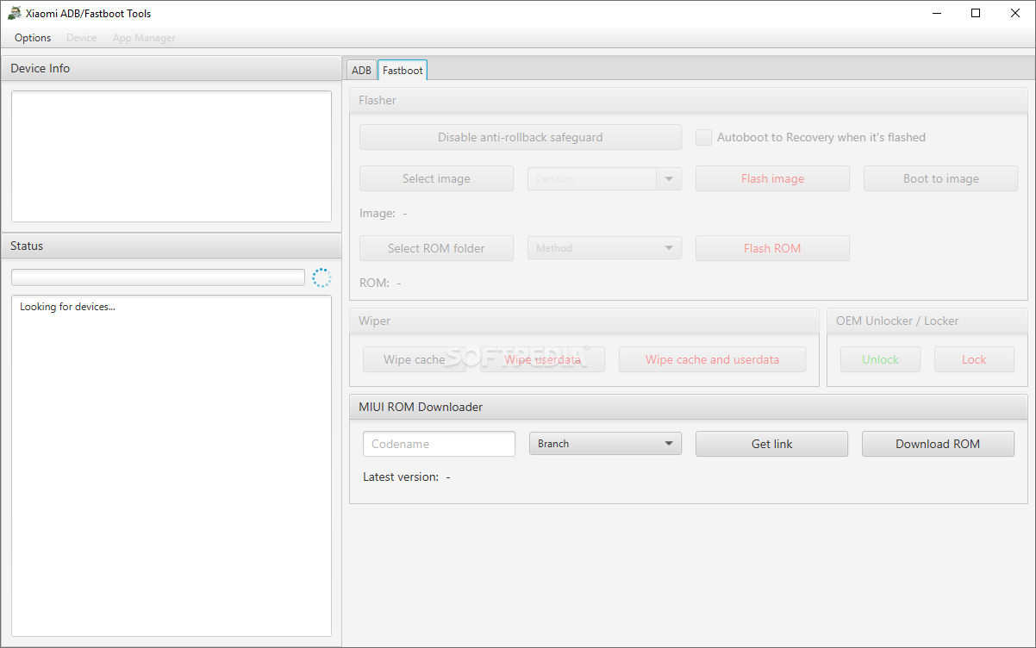Click the Get link button
1036x648 pixels.
tap(771, 444)
